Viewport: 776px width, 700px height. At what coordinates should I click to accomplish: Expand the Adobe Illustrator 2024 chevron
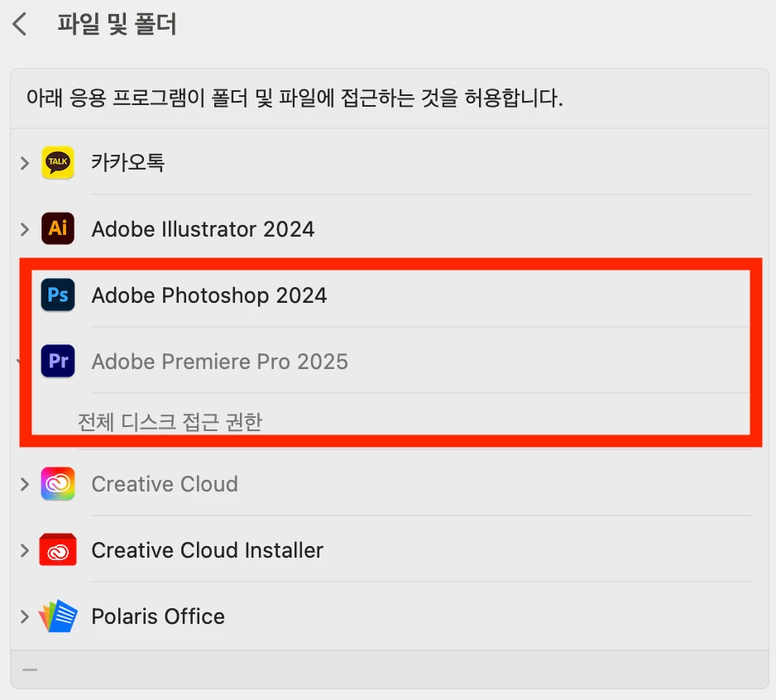pos(24,229)
